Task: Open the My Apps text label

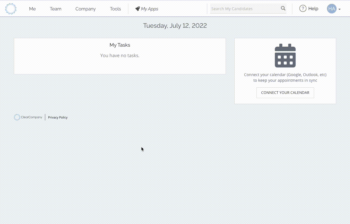Action: point(150,9)
